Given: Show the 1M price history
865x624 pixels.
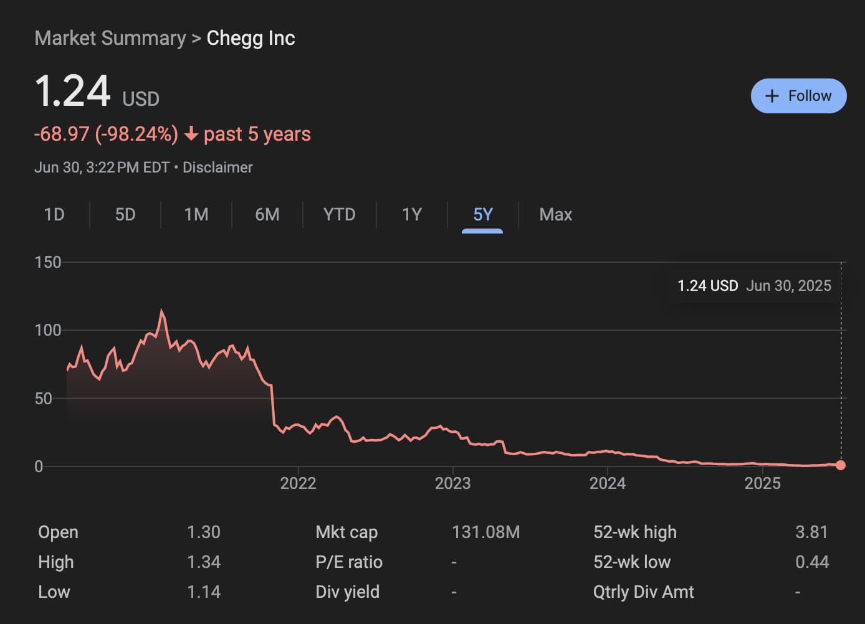Looking at the screenshot, I should coord(196,215).
